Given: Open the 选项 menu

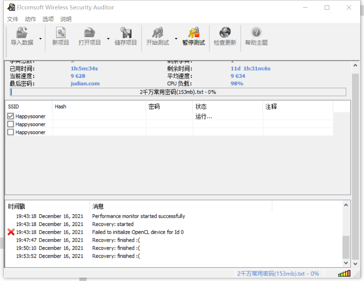Looking at the screenshot, I should [x=48, y=19].
